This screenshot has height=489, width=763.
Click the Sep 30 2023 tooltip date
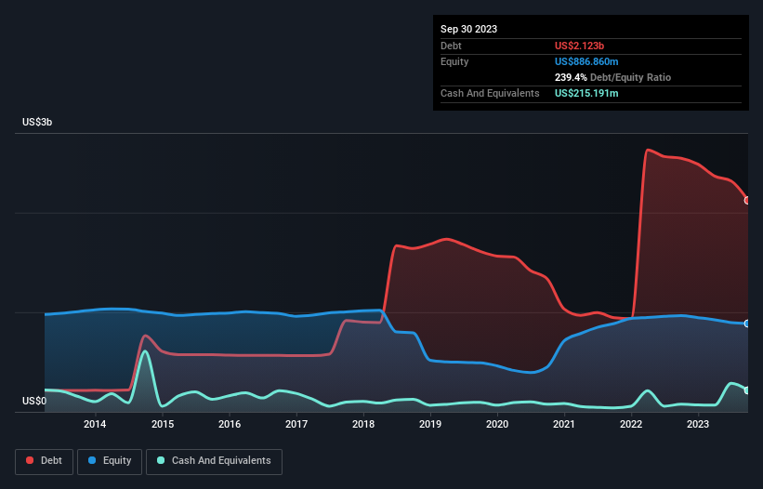point(468,29)
